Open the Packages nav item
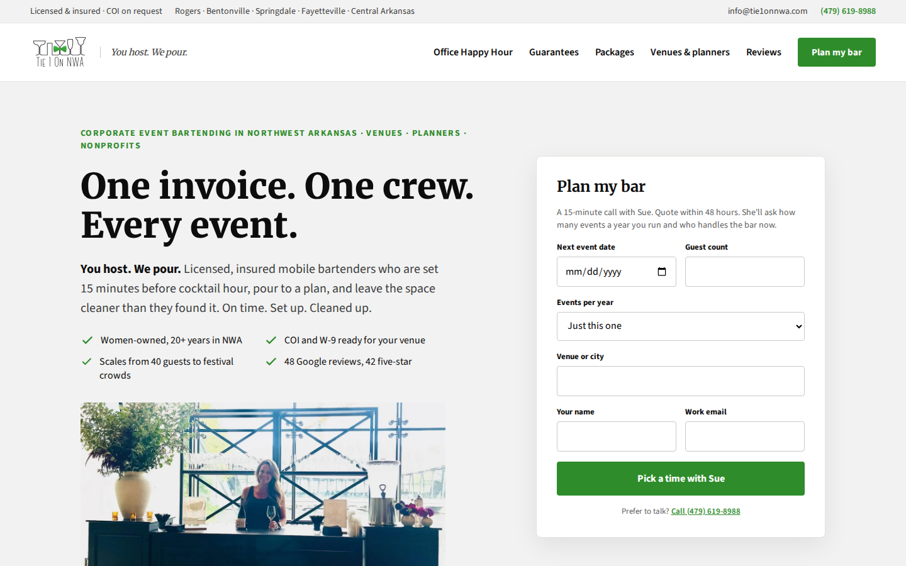Viewport: 906px width, 566px height. click(615, 52)
